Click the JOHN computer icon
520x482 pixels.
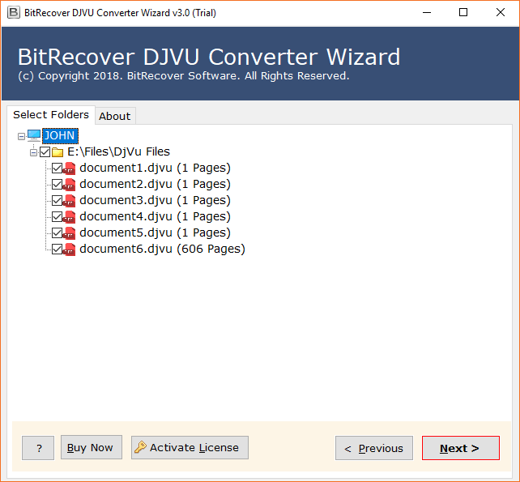pos(34,135)
